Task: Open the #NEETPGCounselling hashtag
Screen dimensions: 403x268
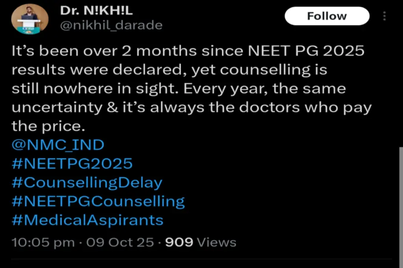Action: pos(98,201)
